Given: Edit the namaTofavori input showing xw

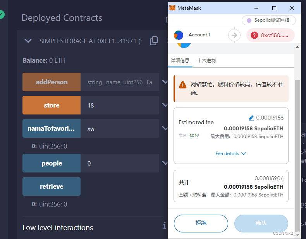Looking at the screenshot, I should coord(120,128).
